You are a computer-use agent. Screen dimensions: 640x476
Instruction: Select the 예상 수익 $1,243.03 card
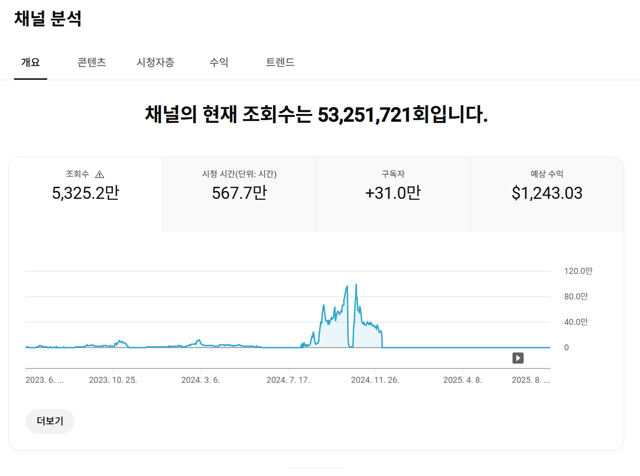pos(547,195)
